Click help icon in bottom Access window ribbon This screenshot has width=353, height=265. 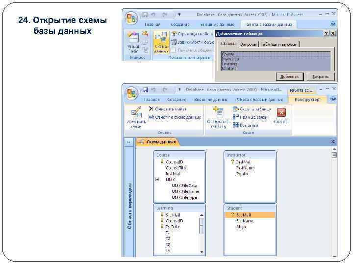coord(333,99)
